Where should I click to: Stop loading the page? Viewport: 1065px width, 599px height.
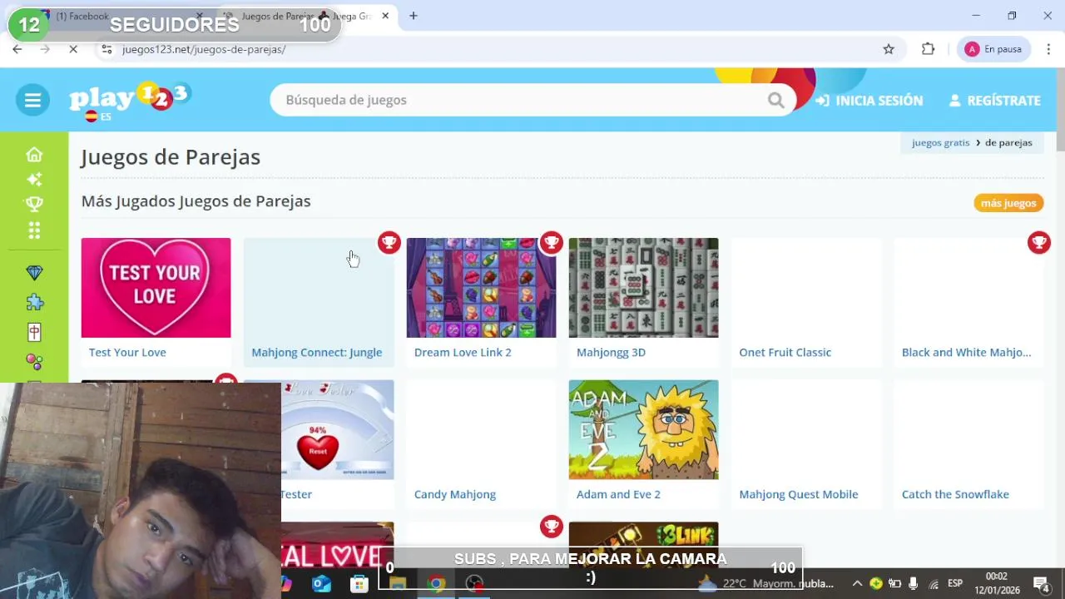pos(73,49)
